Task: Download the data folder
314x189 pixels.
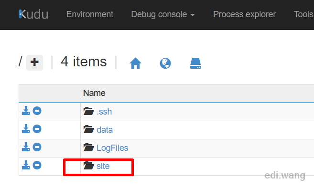Action: 26,129
